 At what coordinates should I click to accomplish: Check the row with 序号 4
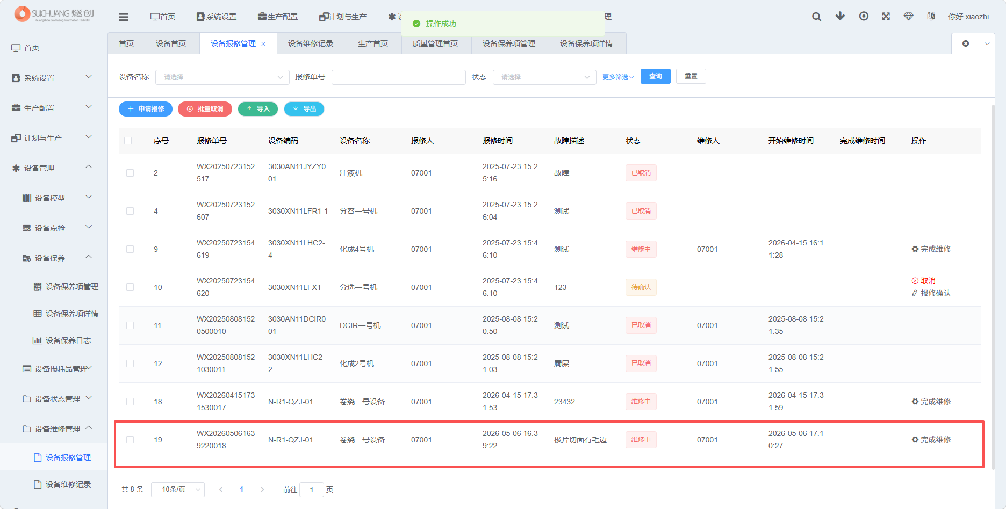[x=130, y=211]
